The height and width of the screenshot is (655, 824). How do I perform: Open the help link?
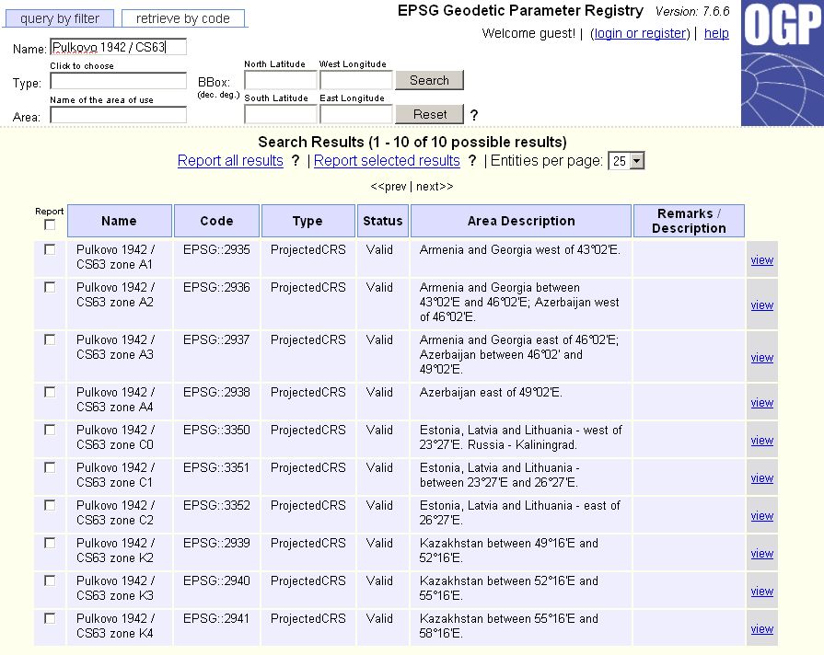[716, 34]
